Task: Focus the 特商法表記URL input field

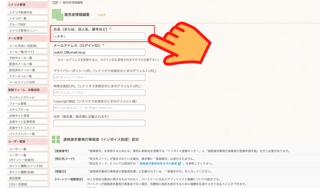Action: click(99, 92)
